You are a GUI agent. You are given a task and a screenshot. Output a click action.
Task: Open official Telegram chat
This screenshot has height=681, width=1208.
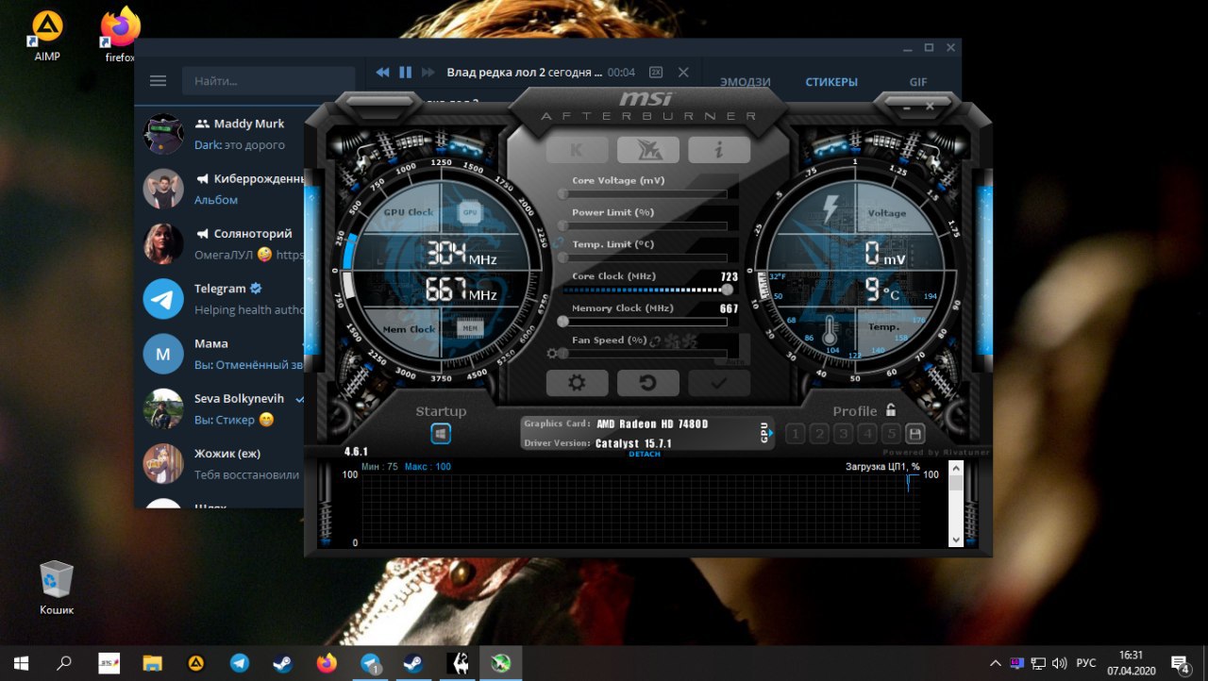point(220,298)
